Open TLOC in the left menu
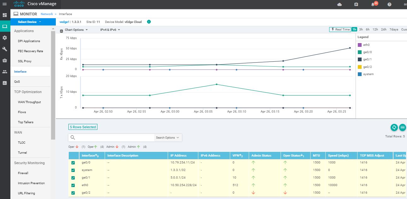 click(22, 143)
